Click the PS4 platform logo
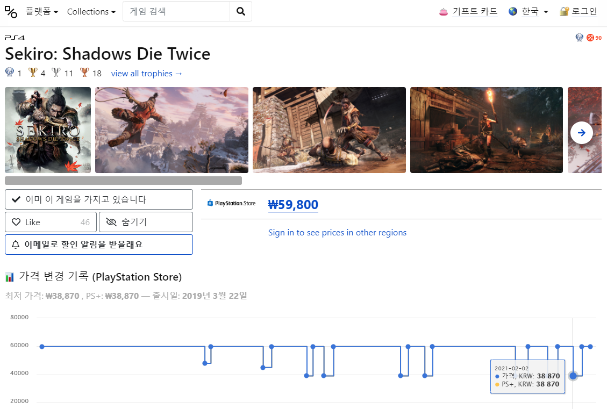Viewport: 607px width, 409px height. click(x=15, y=38)
